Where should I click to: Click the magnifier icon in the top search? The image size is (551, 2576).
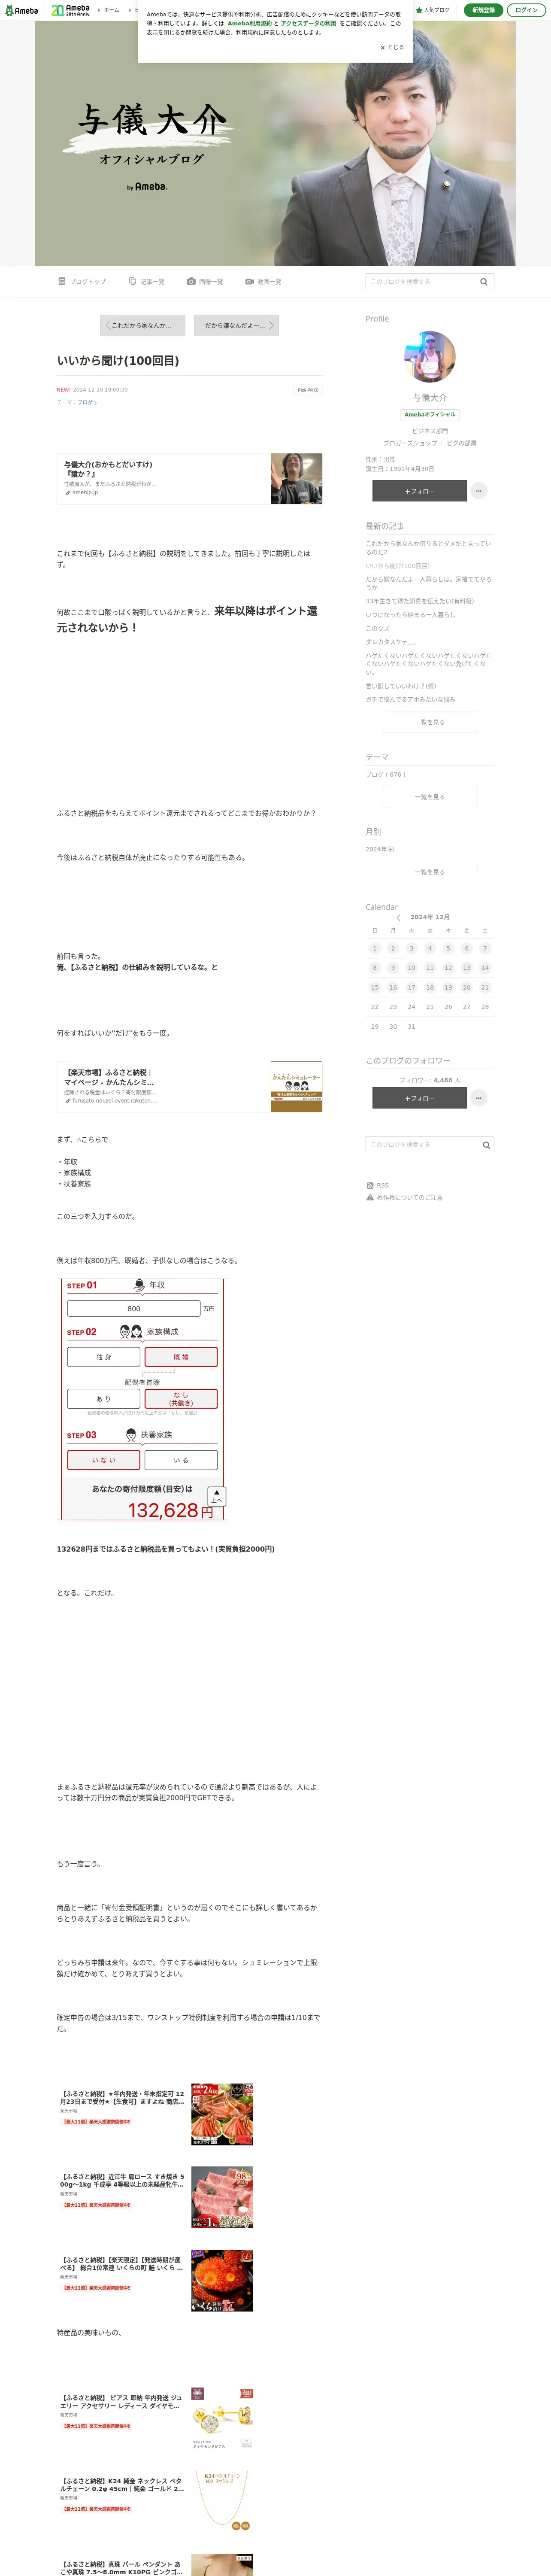[484, 282]
